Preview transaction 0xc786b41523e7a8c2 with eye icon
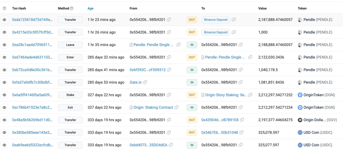343x149 pixels. click(x=4, y=107)
